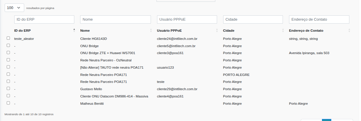Select the teste PPPoE user cell
The height and width of the screenshot is (121, 361).
point(161,82)
